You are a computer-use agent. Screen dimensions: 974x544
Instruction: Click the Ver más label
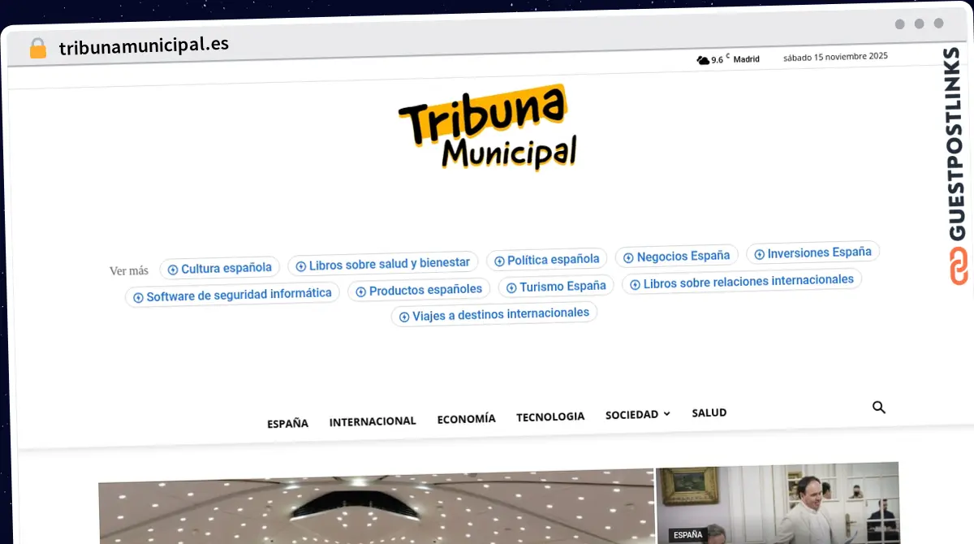point(129,271)
